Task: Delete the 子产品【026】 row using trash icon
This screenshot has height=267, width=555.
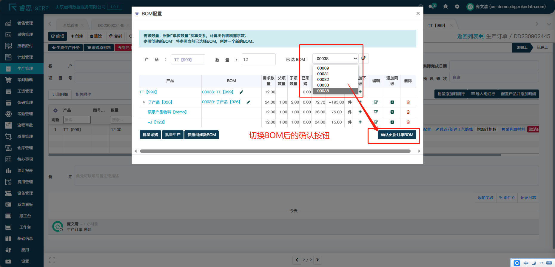Action: point(408,102)
